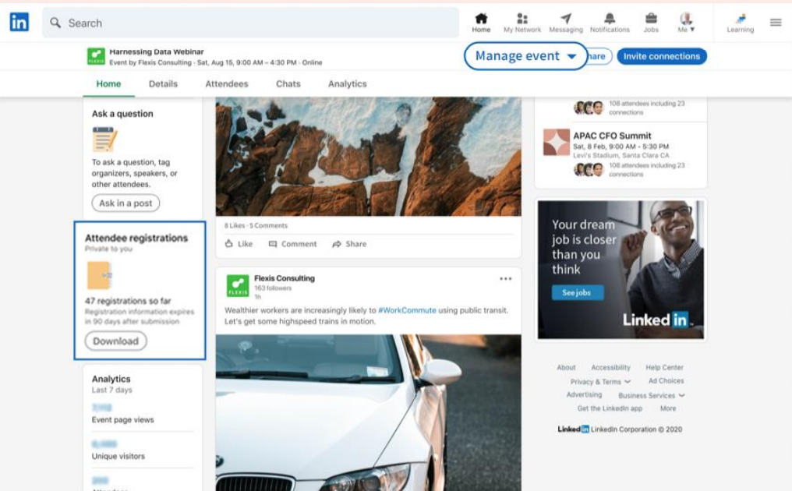The height and width of the screenshot is (491, 792).
Task: Click See jobs in the ad
Action: [x=578, y=292]
